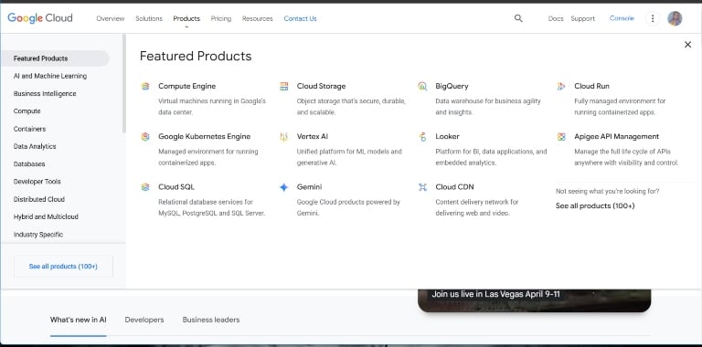Image resolution: width=702 pixels, height=347 pixels.
Task: Select the Data Analytics category
Action: click(x=35, y=146)
